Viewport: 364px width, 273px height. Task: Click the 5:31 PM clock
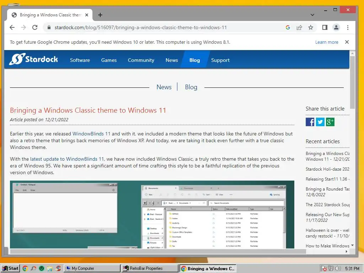352,268
